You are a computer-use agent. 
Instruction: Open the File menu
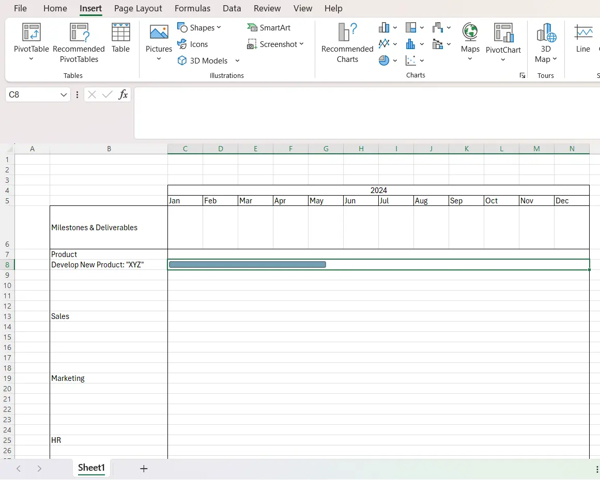(x=20, y=8)
